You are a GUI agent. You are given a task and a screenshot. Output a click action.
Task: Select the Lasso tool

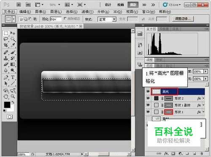click(x=6, y=39)
